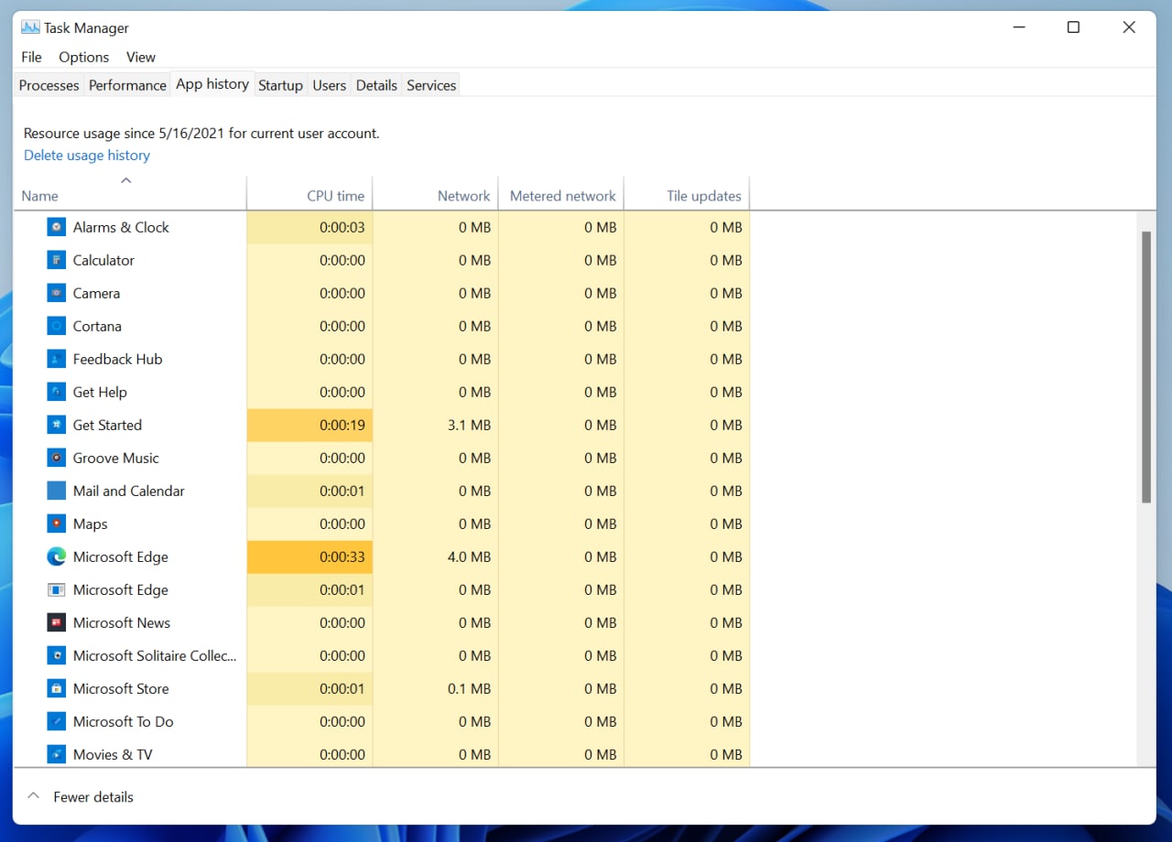This screenshot has width=1172, height=842.
Task: Click the Delete usage history link
Action: (x=87, y=156)
